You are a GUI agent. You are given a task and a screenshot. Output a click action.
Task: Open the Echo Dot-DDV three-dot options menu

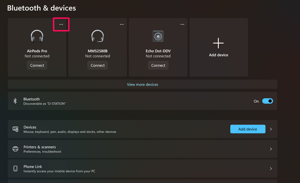point(182,25)
